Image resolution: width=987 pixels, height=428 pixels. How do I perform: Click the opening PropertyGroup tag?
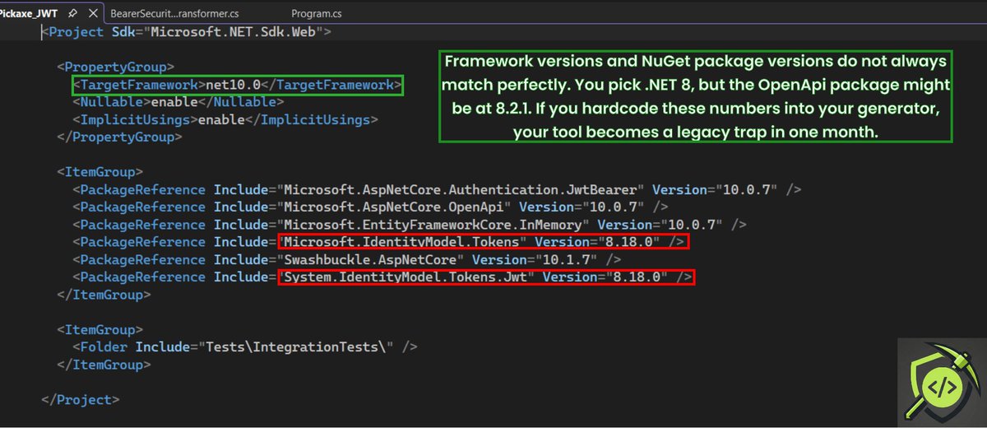click(x=115, y=67)
